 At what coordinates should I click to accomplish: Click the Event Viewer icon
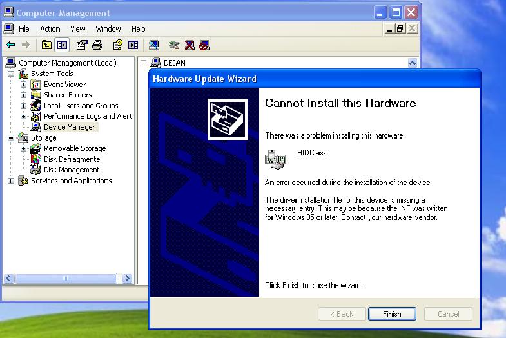pyautogui.click(x=36, y=84)
